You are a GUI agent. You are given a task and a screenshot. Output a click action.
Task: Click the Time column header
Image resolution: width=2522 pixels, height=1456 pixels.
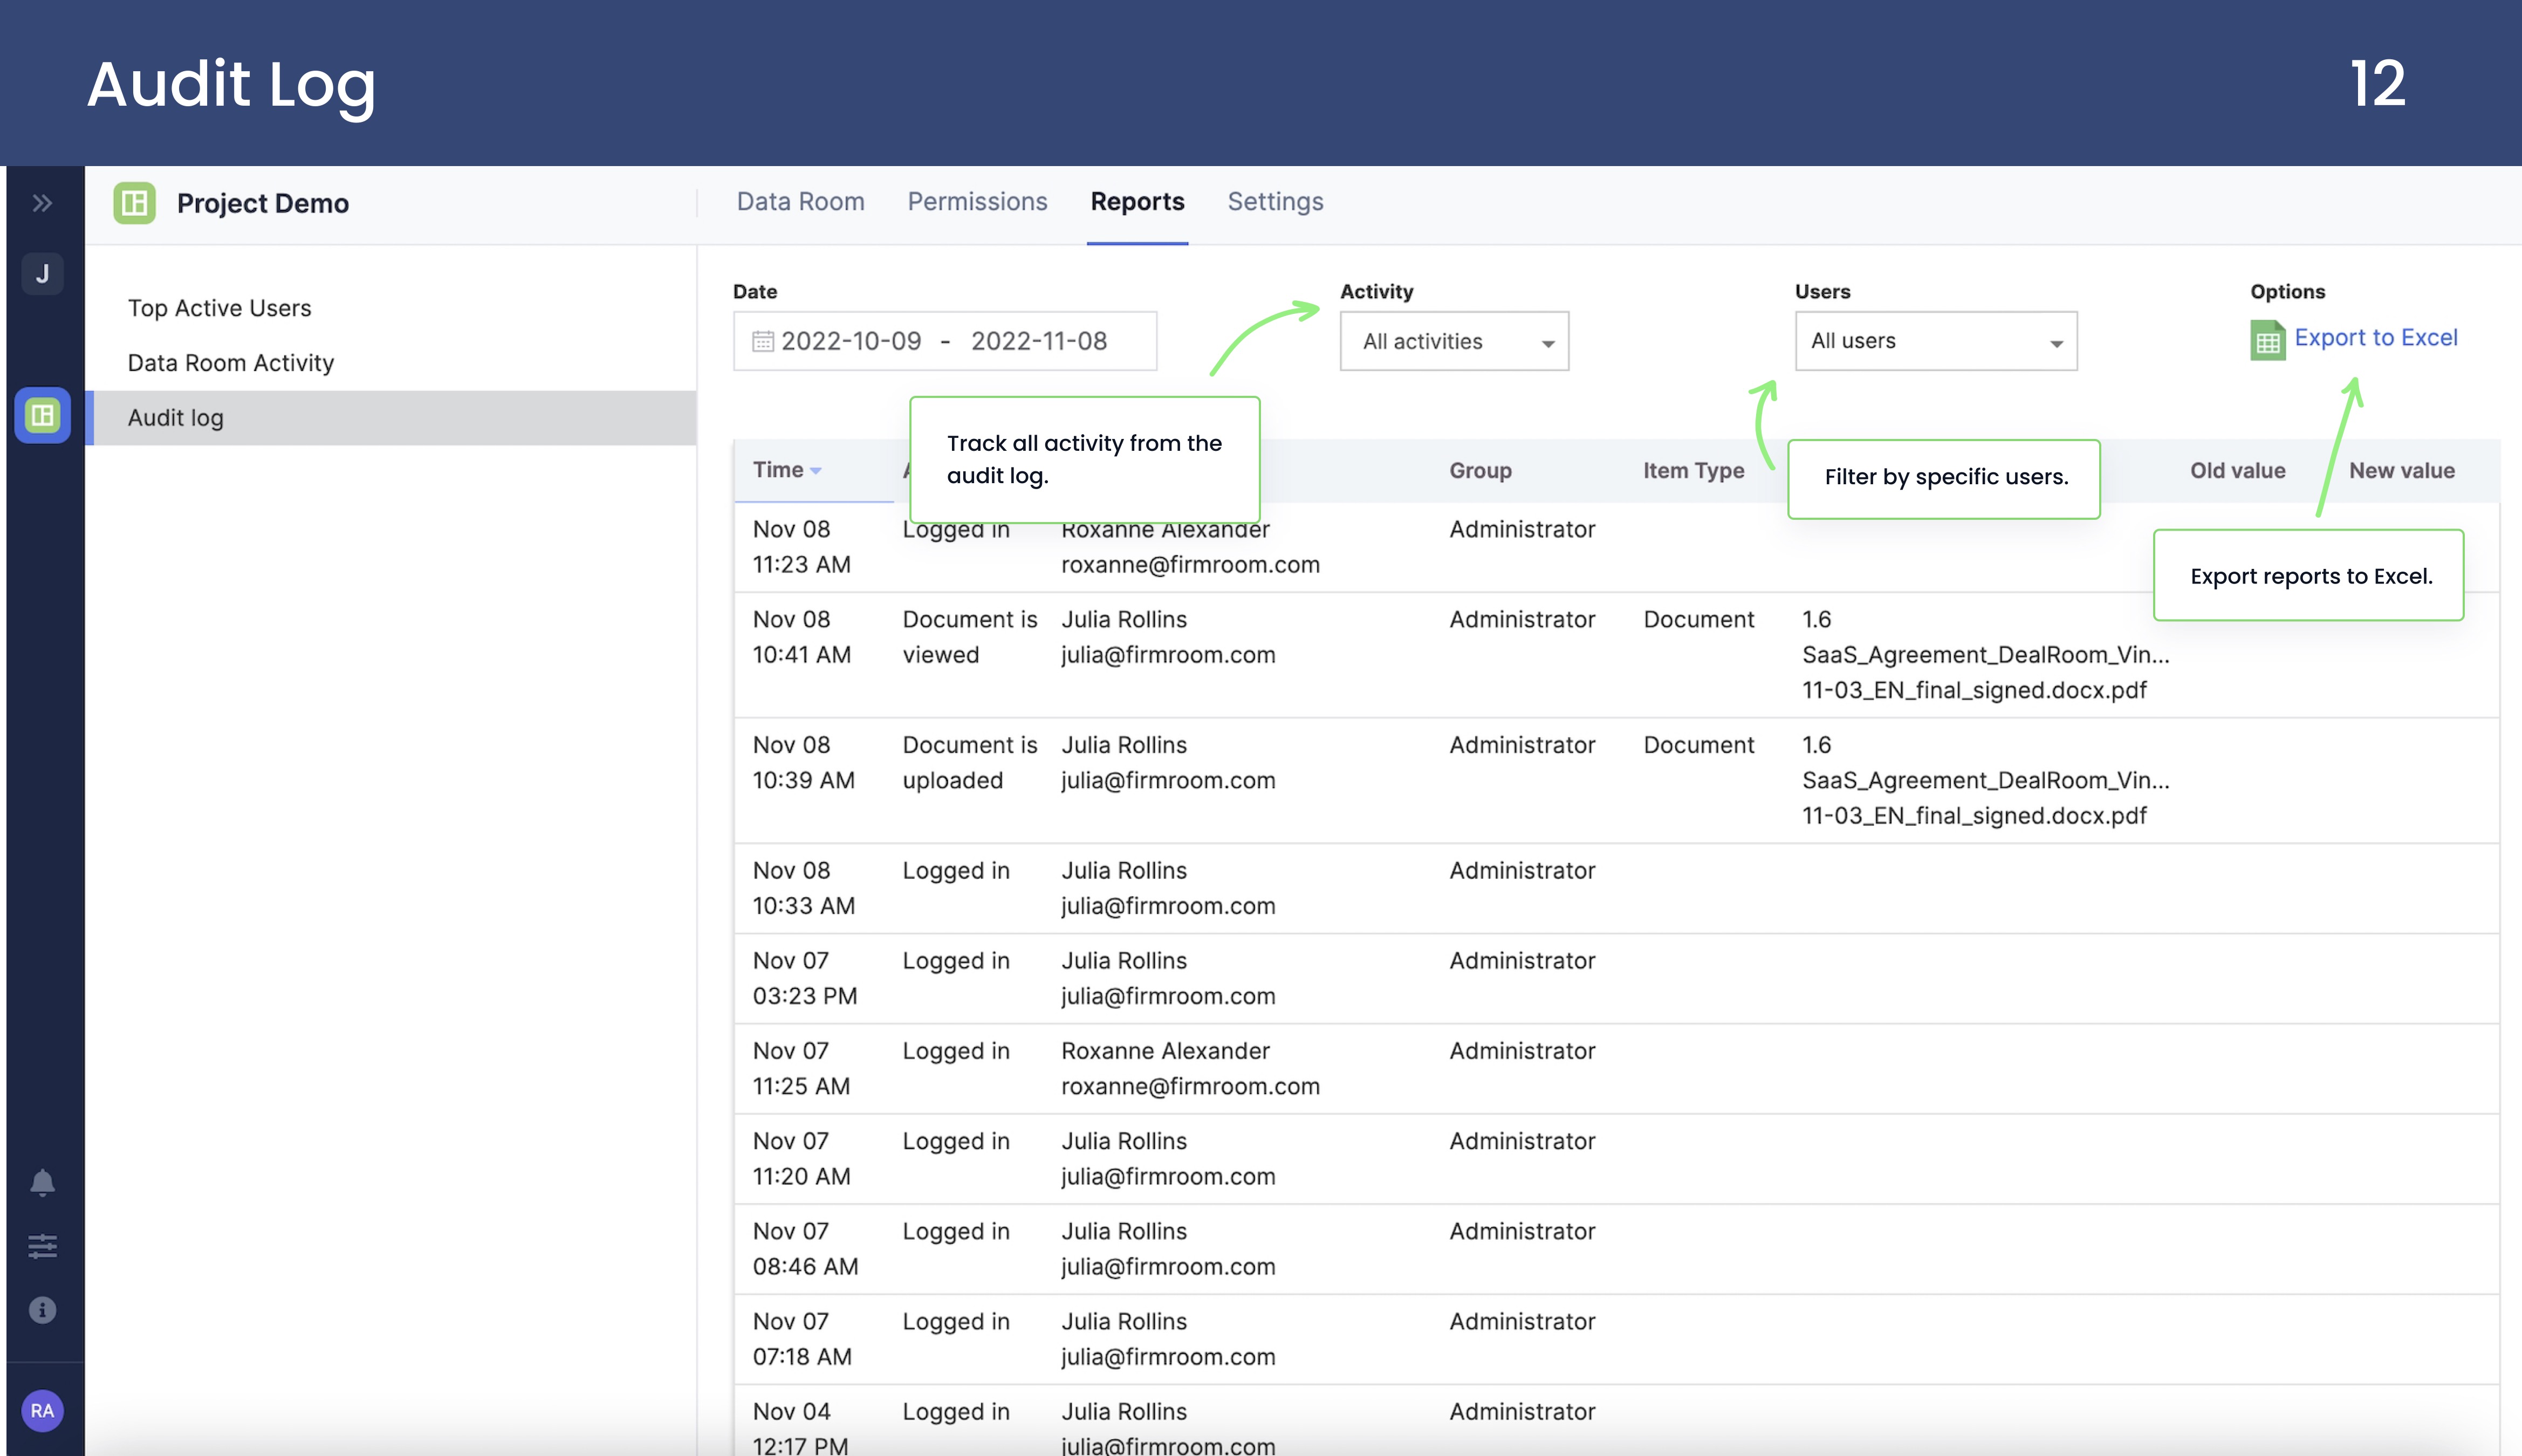[x=778, y=470]
